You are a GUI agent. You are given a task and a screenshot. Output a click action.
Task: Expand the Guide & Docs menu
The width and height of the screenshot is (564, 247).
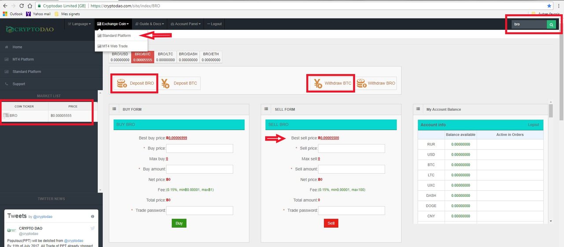point(150,24)
